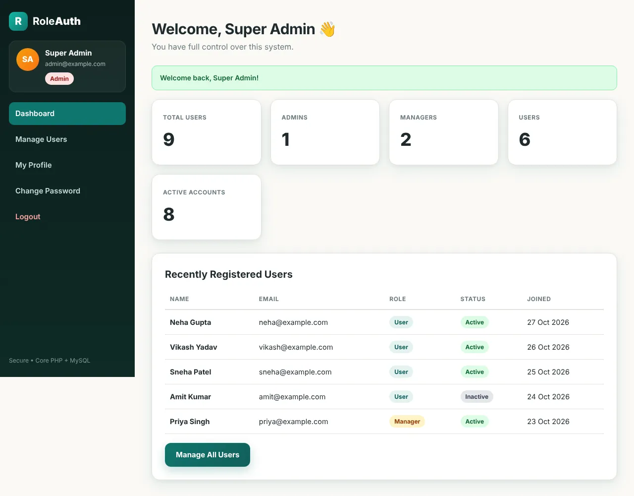Click the date 23 Oct 2026
634x496 pixels.
point(548,422)
